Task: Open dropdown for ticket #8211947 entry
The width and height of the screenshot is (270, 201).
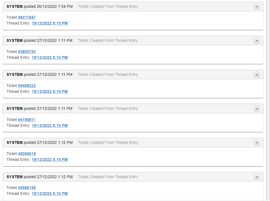Action: pyautogui.click(x=257, y=7)
